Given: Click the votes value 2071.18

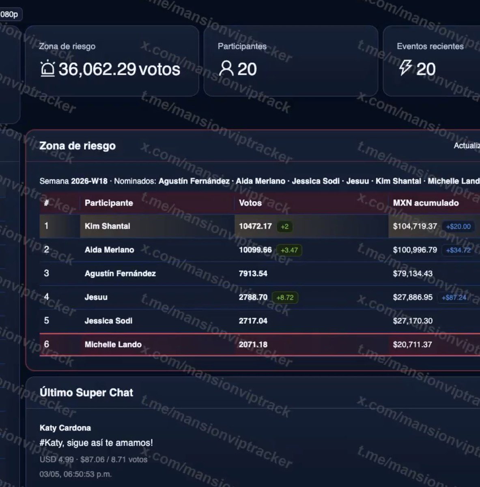Looking at the screenshot, I should coord(253,345).
